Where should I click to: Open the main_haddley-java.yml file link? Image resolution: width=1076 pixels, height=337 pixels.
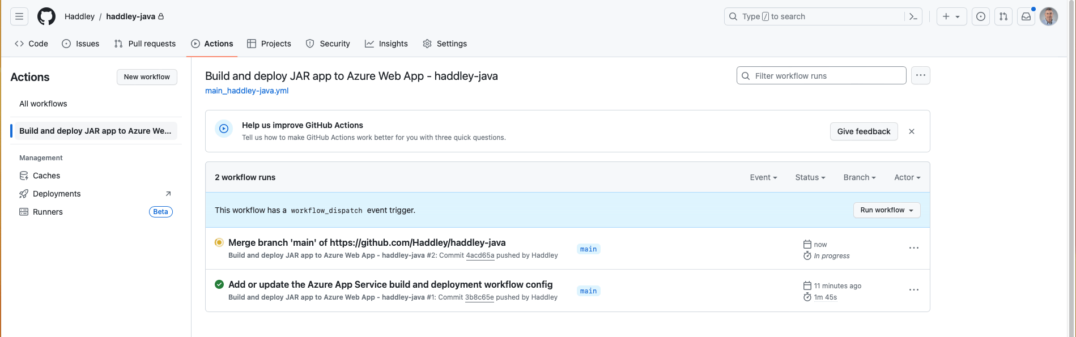(247, 91)
